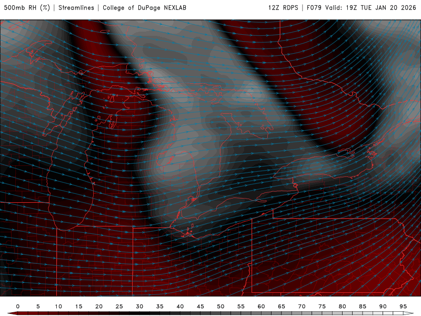Click the 25 label on the color scale

tap(119, 307)
